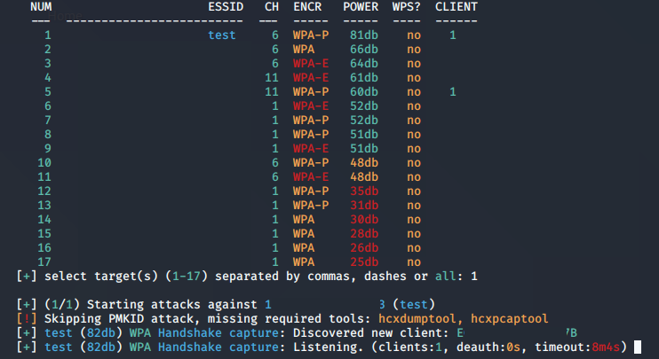Click the red [!] warning marker
Screen dimensions: 659x359
click(x=27, y=319)
